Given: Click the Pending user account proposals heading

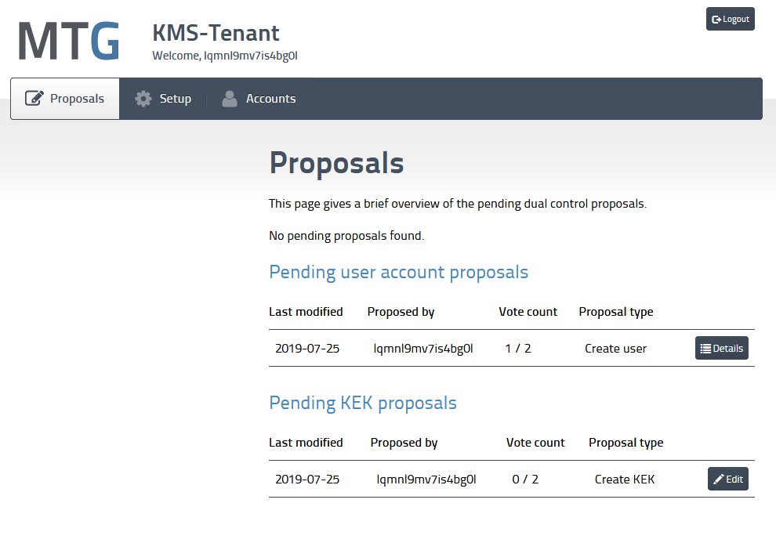Looking at the screenshot, I should (398, 272).
